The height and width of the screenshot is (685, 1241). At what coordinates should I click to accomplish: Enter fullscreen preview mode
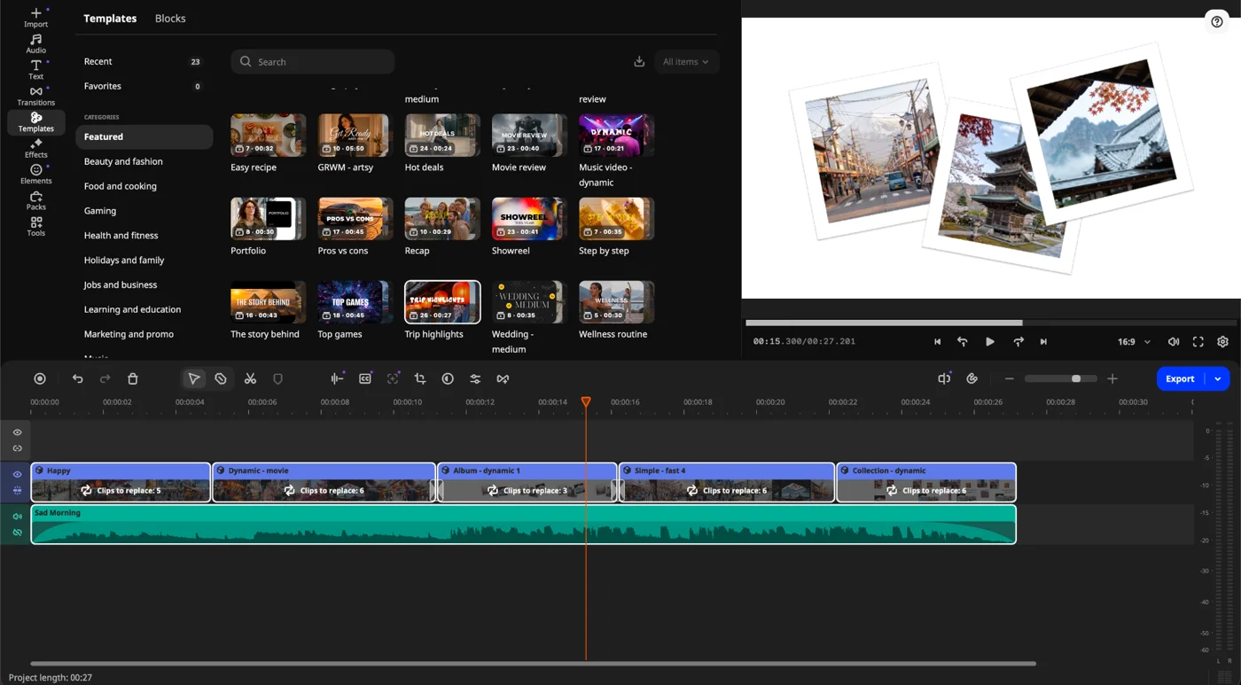[x=1198, y=342]
